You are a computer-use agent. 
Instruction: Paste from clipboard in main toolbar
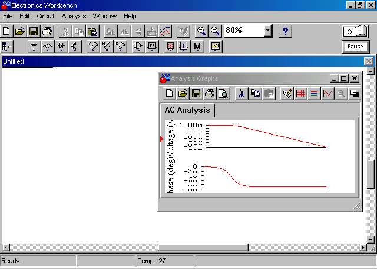[x=92, y=31]
